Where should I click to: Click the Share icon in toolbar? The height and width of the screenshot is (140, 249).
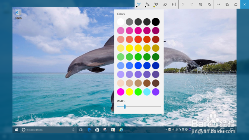[236, 4]
